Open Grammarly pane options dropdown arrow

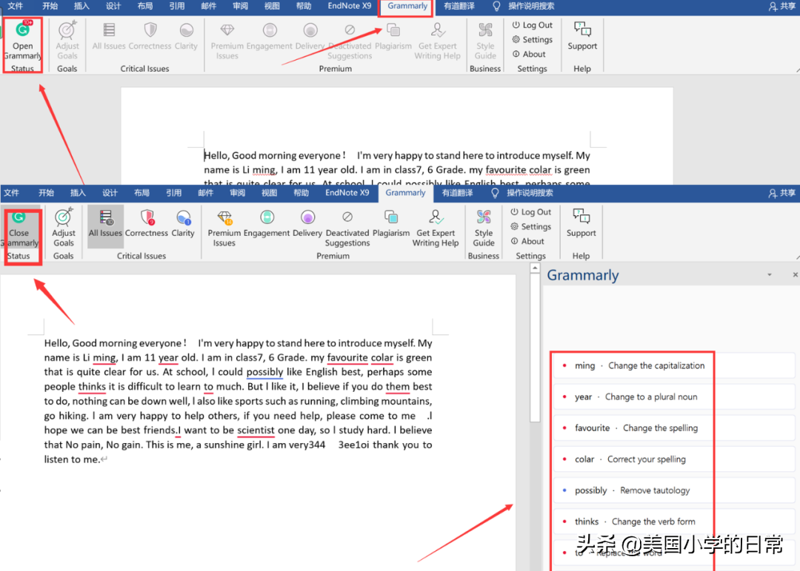pyautogui.click(x=770, y=275)
